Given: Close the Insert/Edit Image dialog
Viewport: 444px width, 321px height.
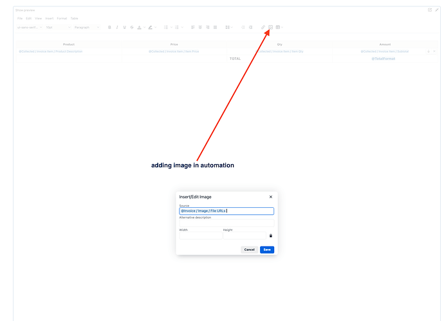Looking at the screenshot, I should 271,197.
